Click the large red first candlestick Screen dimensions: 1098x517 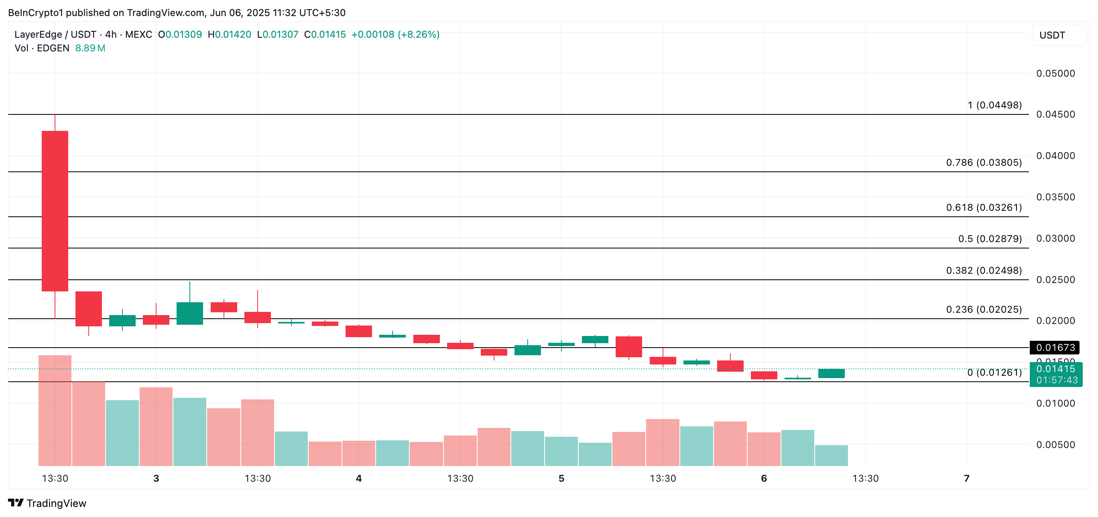pos(55,211)
